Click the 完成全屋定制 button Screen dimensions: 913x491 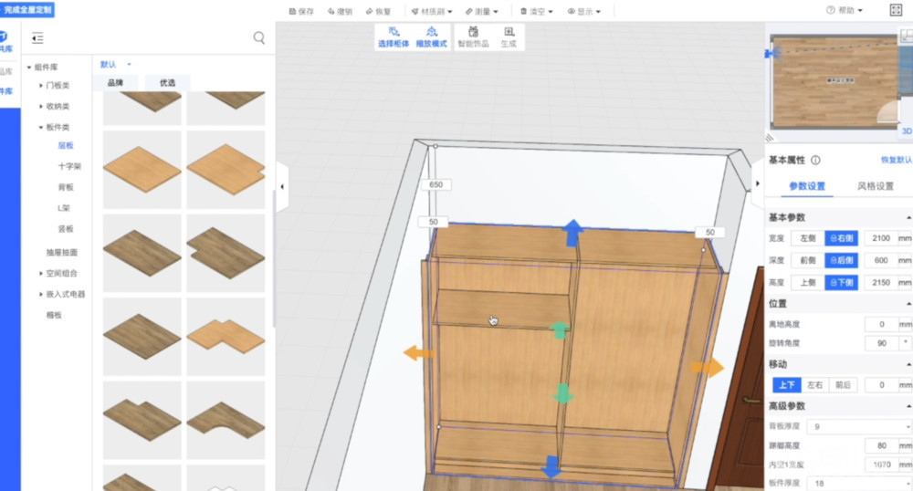[27, 9]
